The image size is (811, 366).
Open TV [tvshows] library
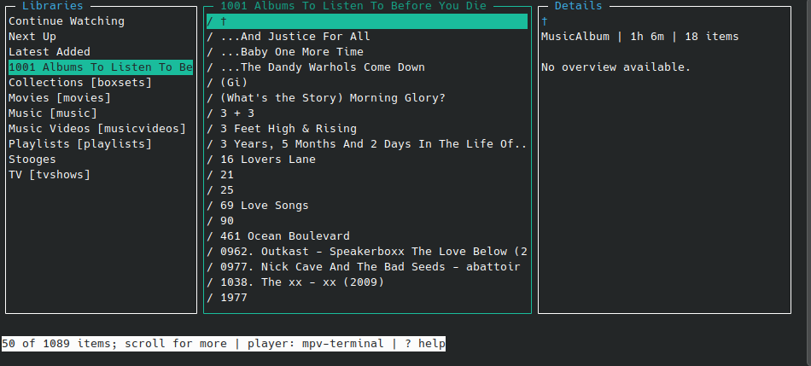click(x=50, y=175)
